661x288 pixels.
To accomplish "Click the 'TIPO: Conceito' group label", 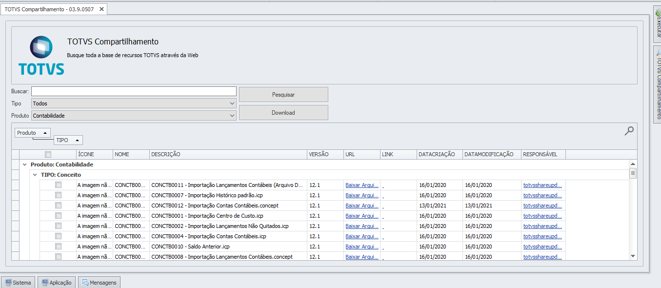I will click(61, 175).
